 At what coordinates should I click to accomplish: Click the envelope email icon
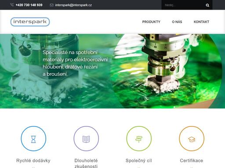pos(51,5)
